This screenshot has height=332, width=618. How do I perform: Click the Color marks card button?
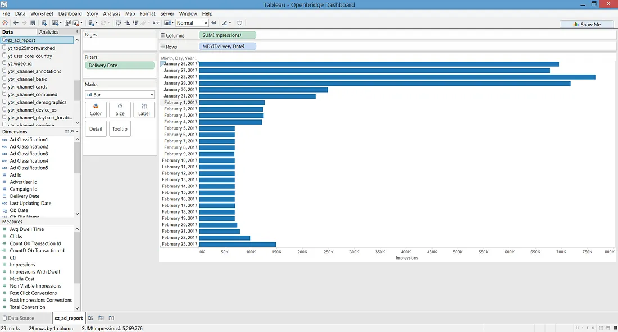(x=96, y=110)
